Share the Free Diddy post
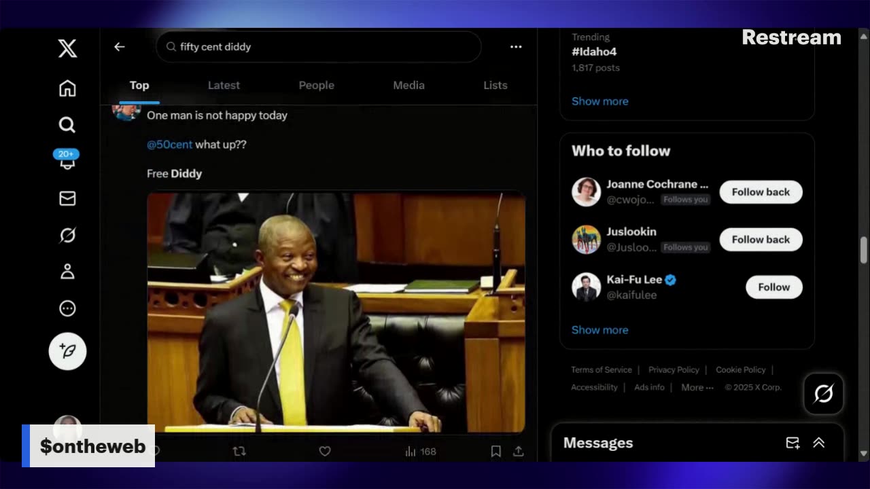Image resolution: width=870 pixels, height=489 pixels. (x=518, y=451)
